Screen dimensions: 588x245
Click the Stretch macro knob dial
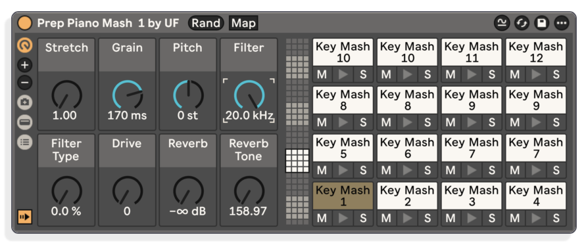[66, 95]
